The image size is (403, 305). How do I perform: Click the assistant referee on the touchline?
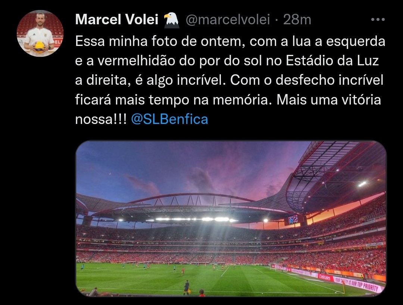187,287
